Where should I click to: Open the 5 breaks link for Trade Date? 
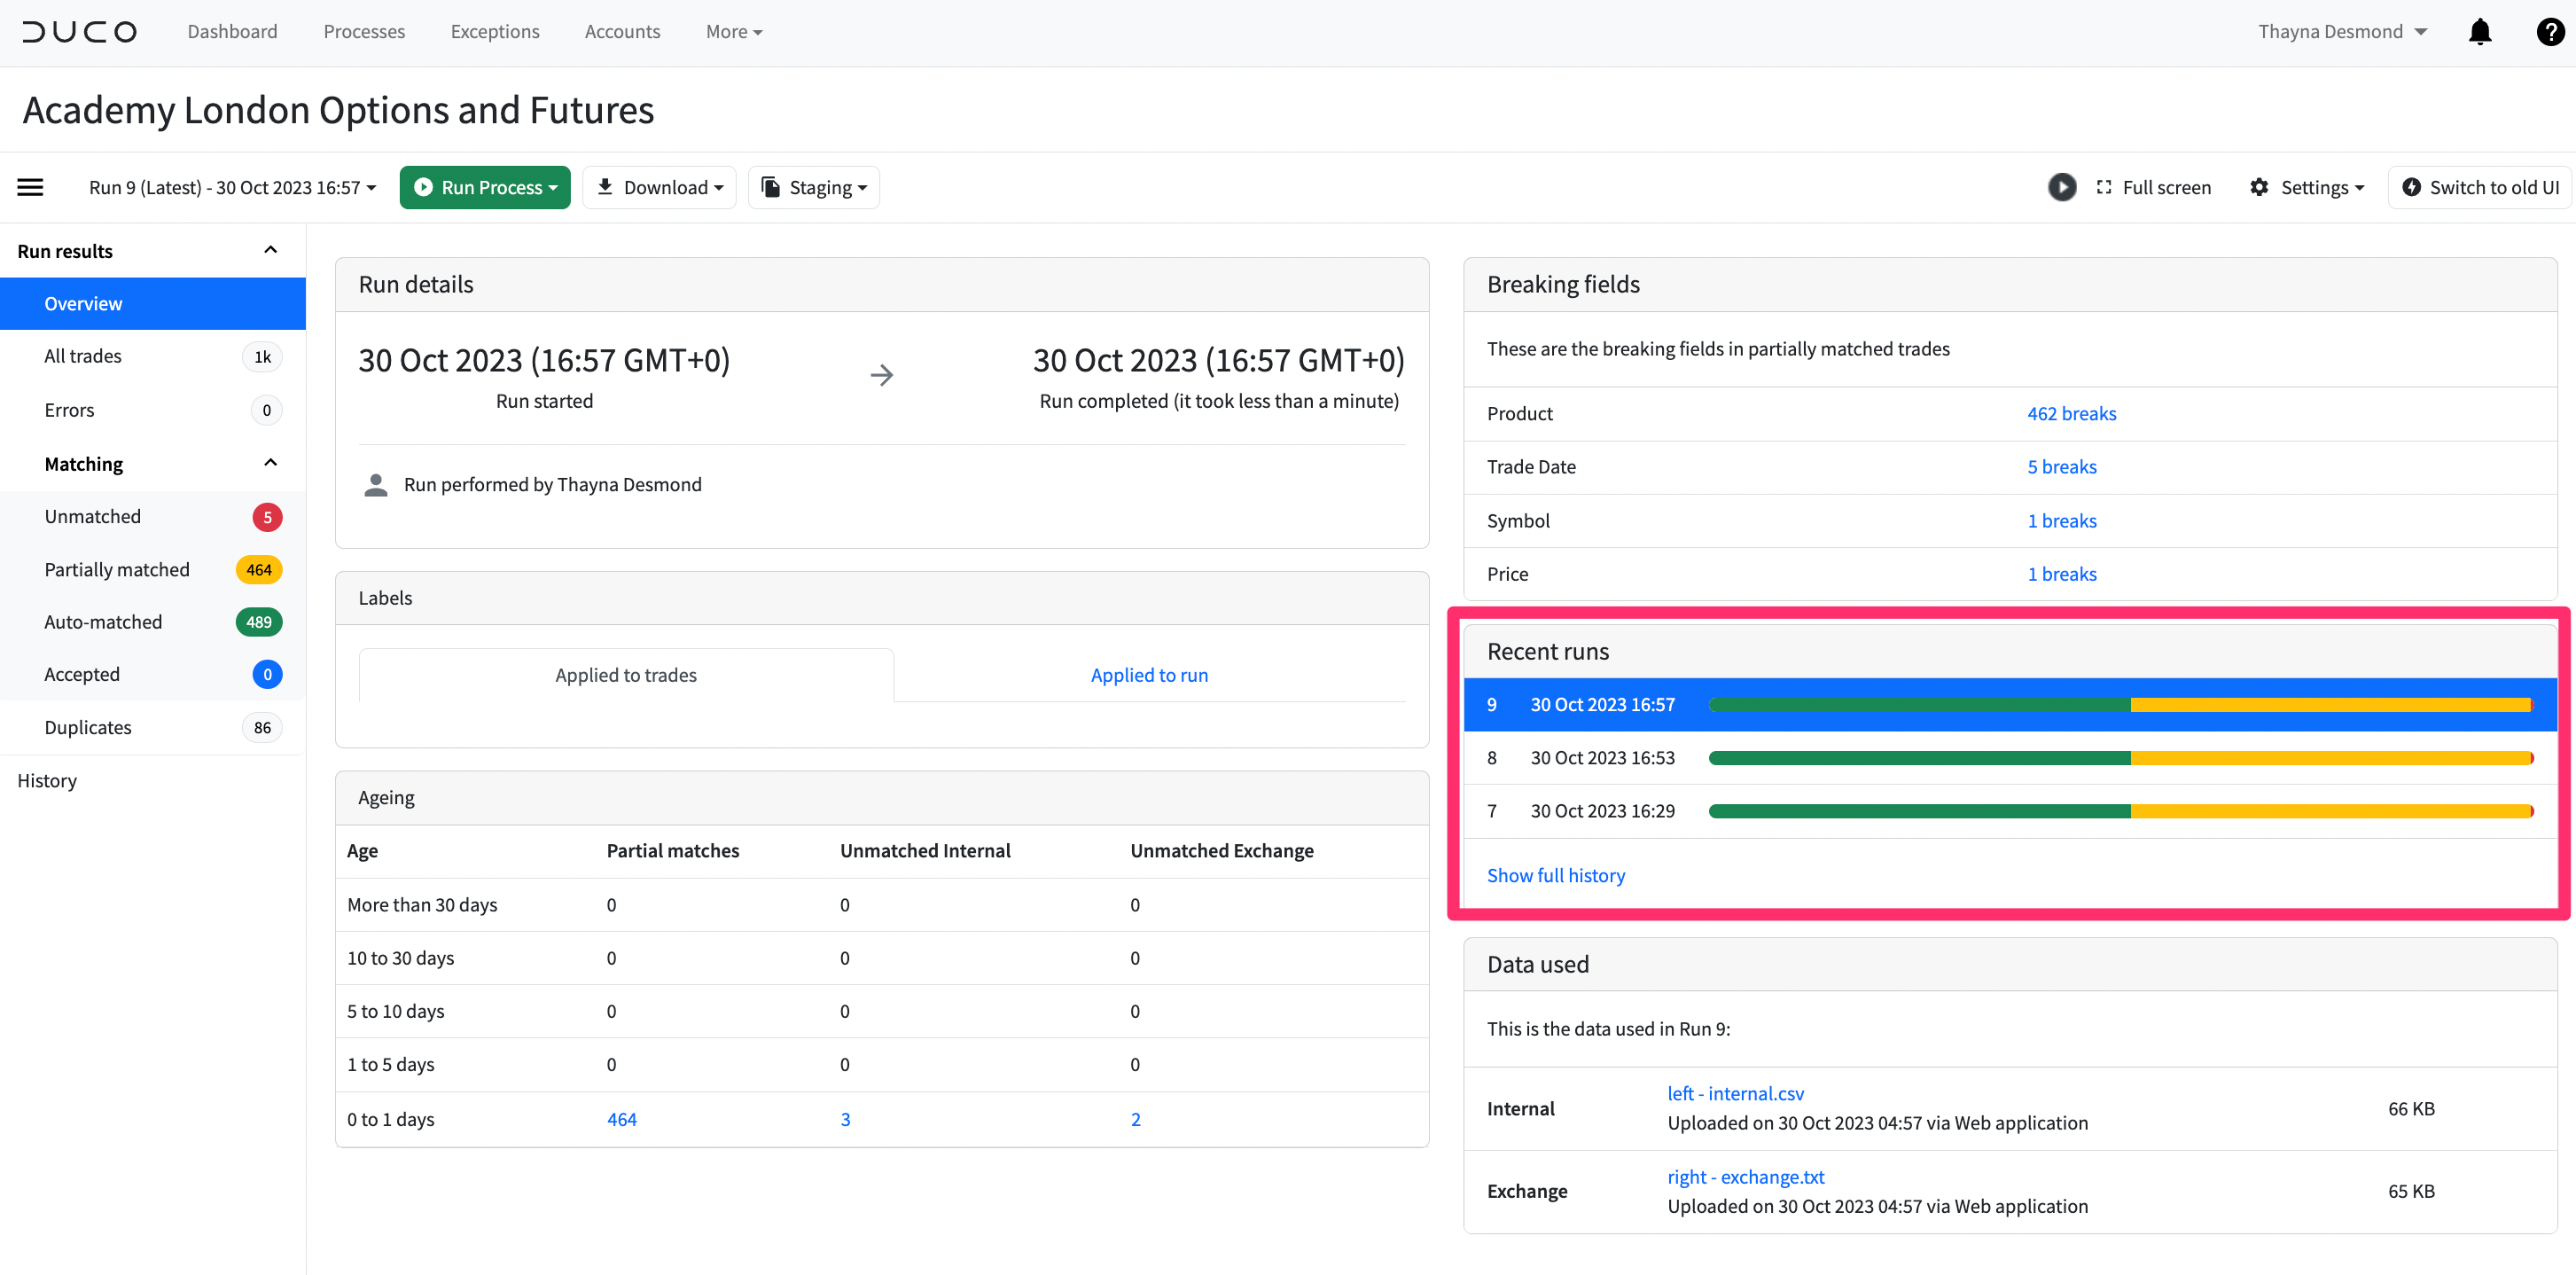(2061, 466)
